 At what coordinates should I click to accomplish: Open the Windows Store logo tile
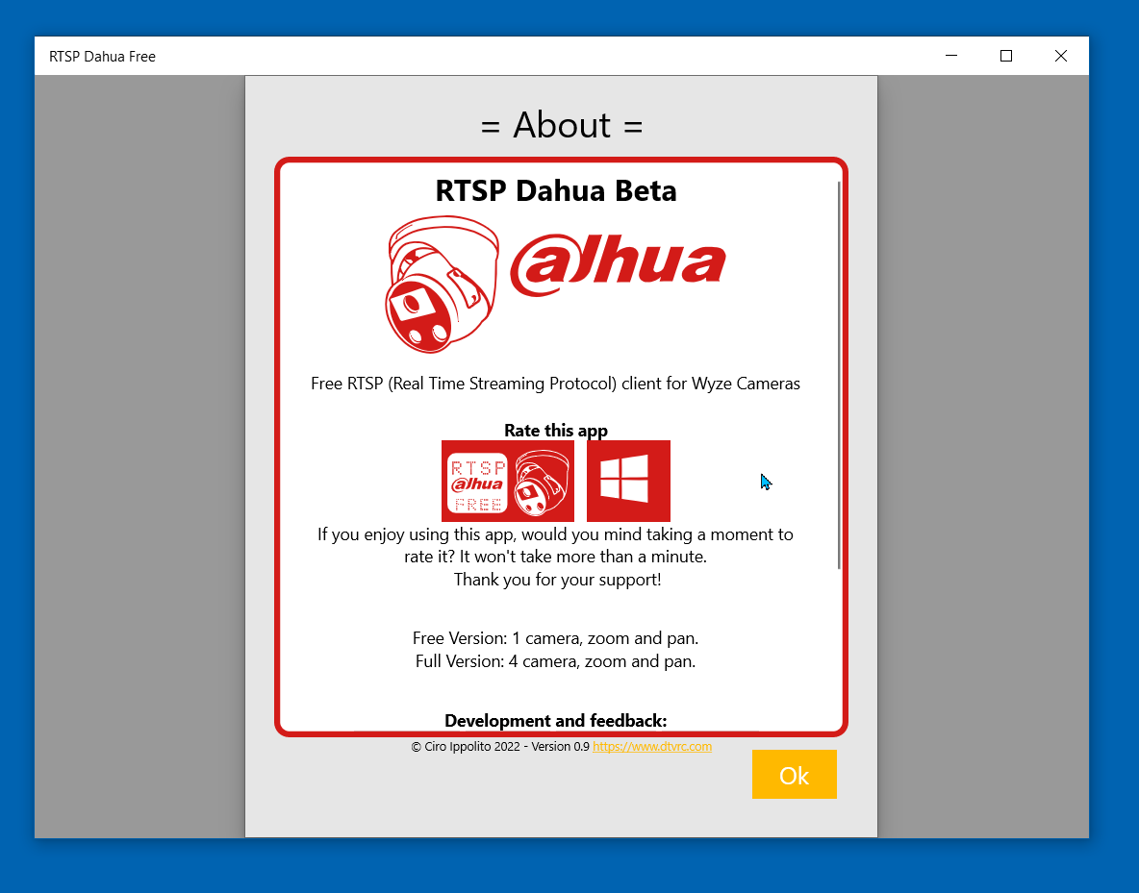tap(628, 481)
